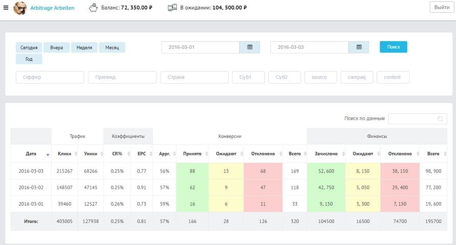
Task: Focus the content filter field
Action: 393,77
